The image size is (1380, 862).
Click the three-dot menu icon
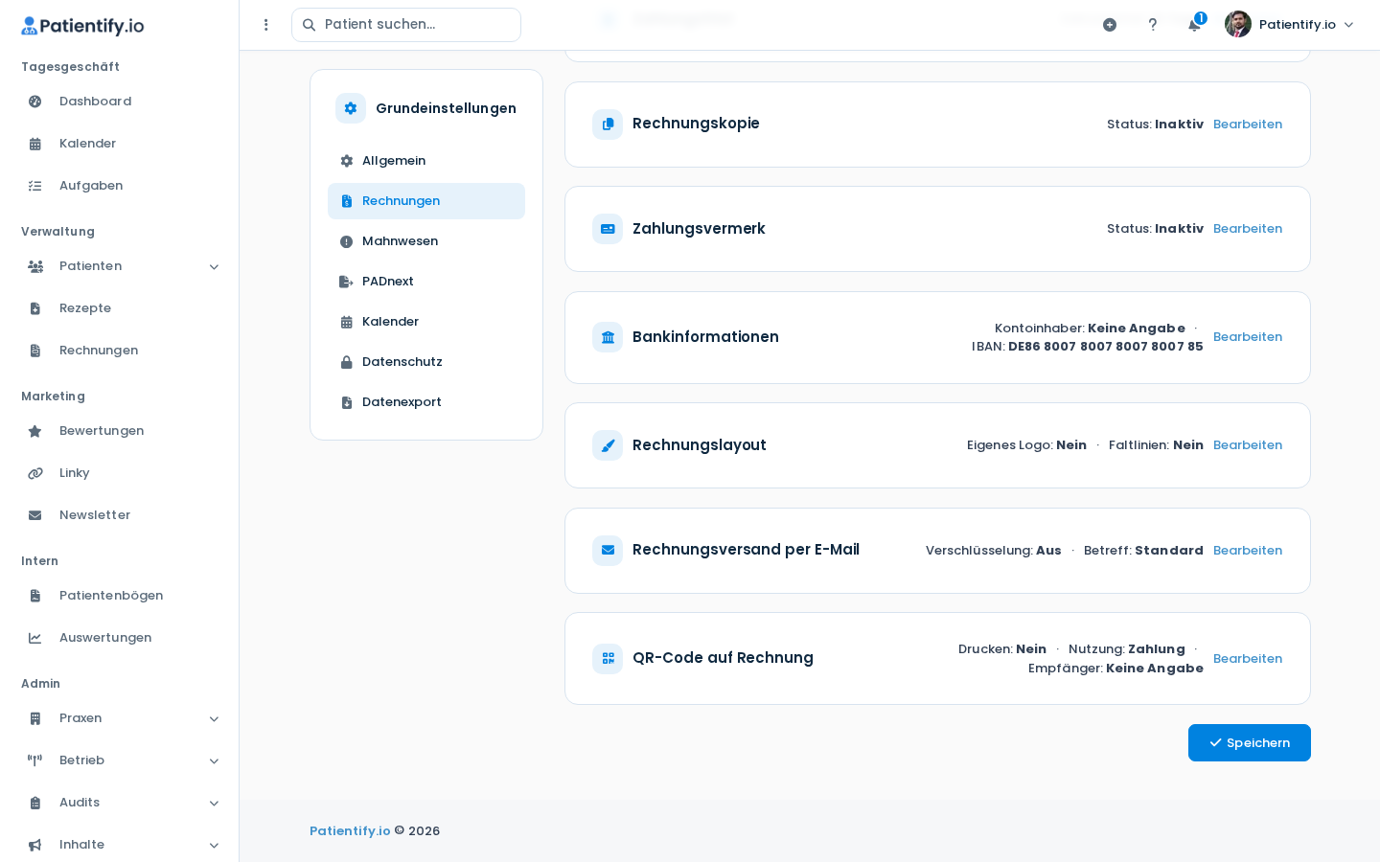pyautogui.click(x=266, y=25)
